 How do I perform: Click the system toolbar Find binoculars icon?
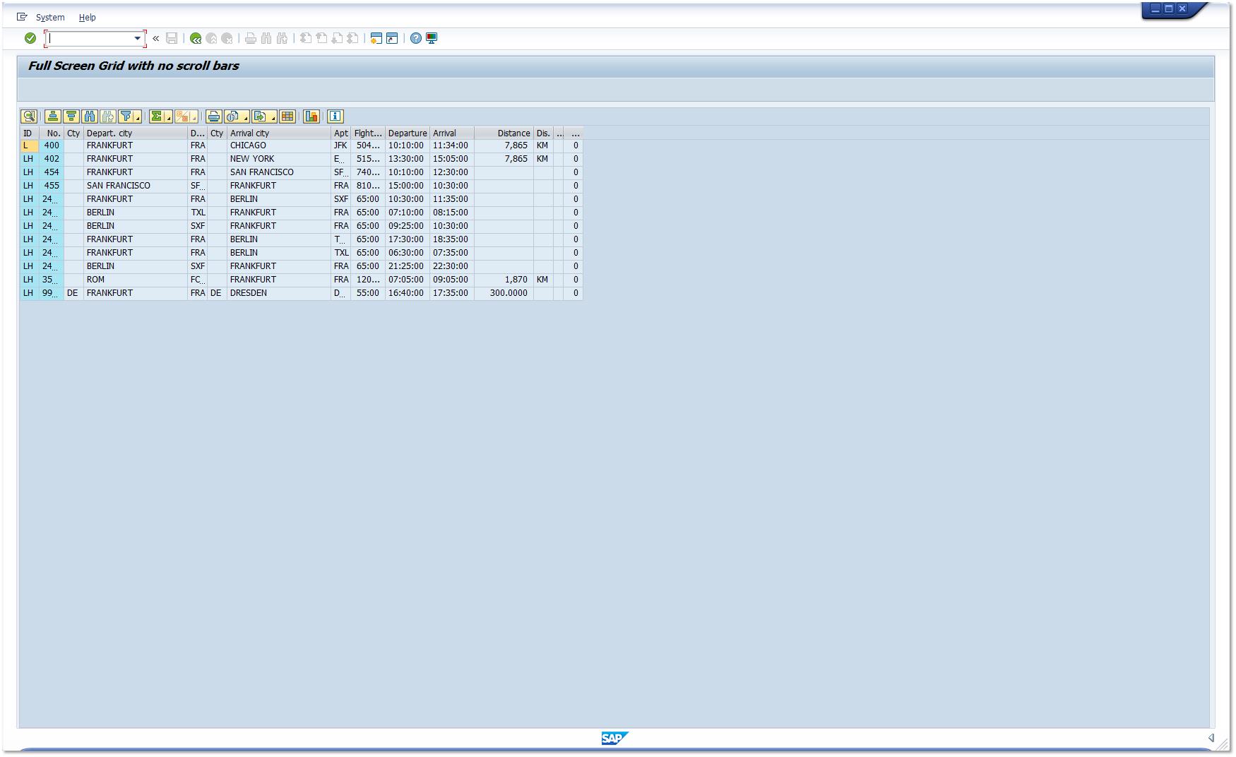tap(266, 38)
